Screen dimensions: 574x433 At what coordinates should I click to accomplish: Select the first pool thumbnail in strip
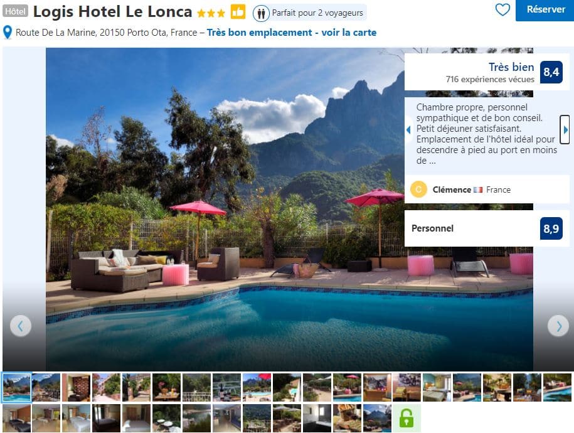point(16,388)
